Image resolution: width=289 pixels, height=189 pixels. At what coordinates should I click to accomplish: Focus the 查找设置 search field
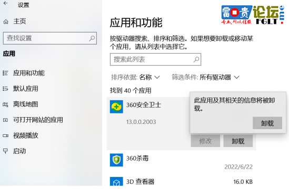(x=50, y=38)
